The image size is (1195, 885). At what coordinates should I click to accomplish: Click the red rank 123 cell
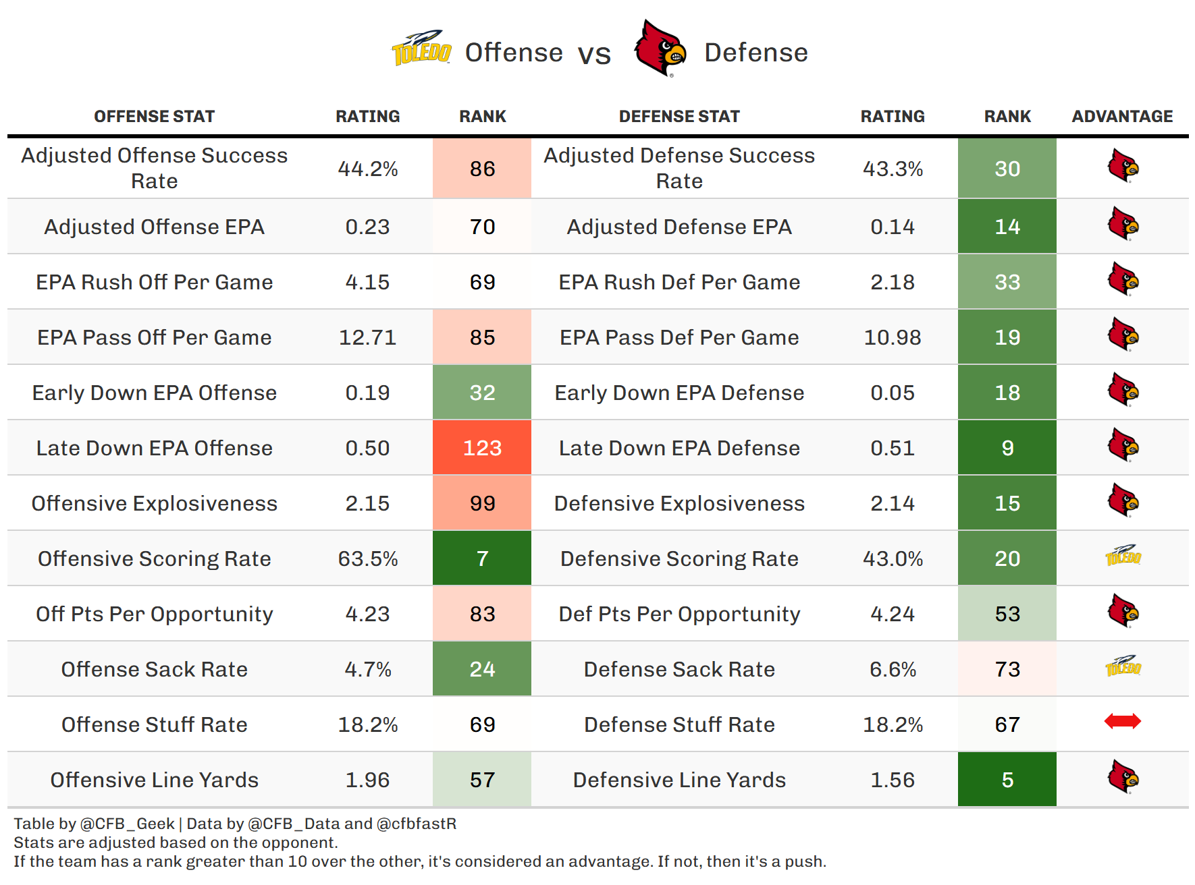pyautogui.click(x=482, y=448)
